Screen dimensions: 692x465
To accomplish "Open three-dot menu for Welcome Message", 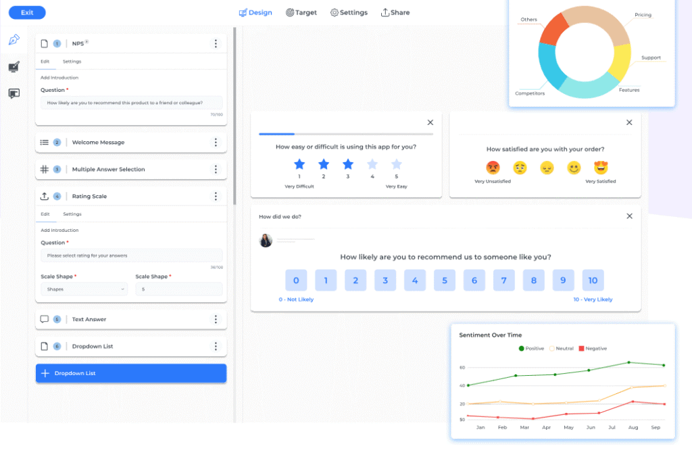I will [x=216, y=143].
